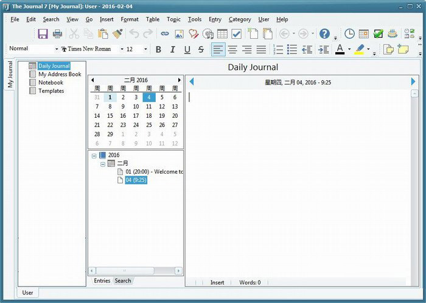Insert a hyperlink with the chain icon

165,33
